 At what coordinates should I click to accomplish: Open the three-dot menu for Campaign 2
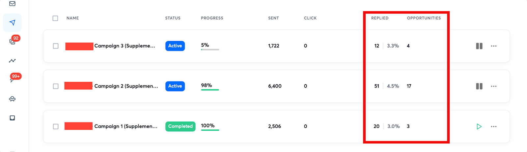click(x=494, y=86)
